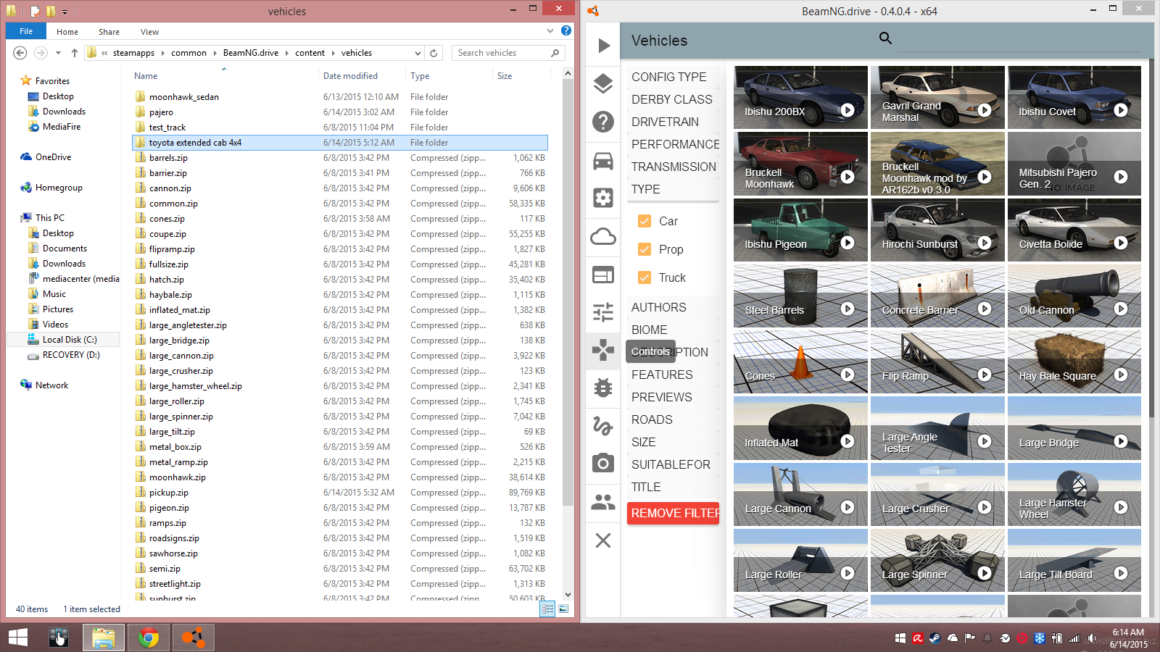
Task: Click the search magnifier in Vehicles header
Action: coord(885,38)
